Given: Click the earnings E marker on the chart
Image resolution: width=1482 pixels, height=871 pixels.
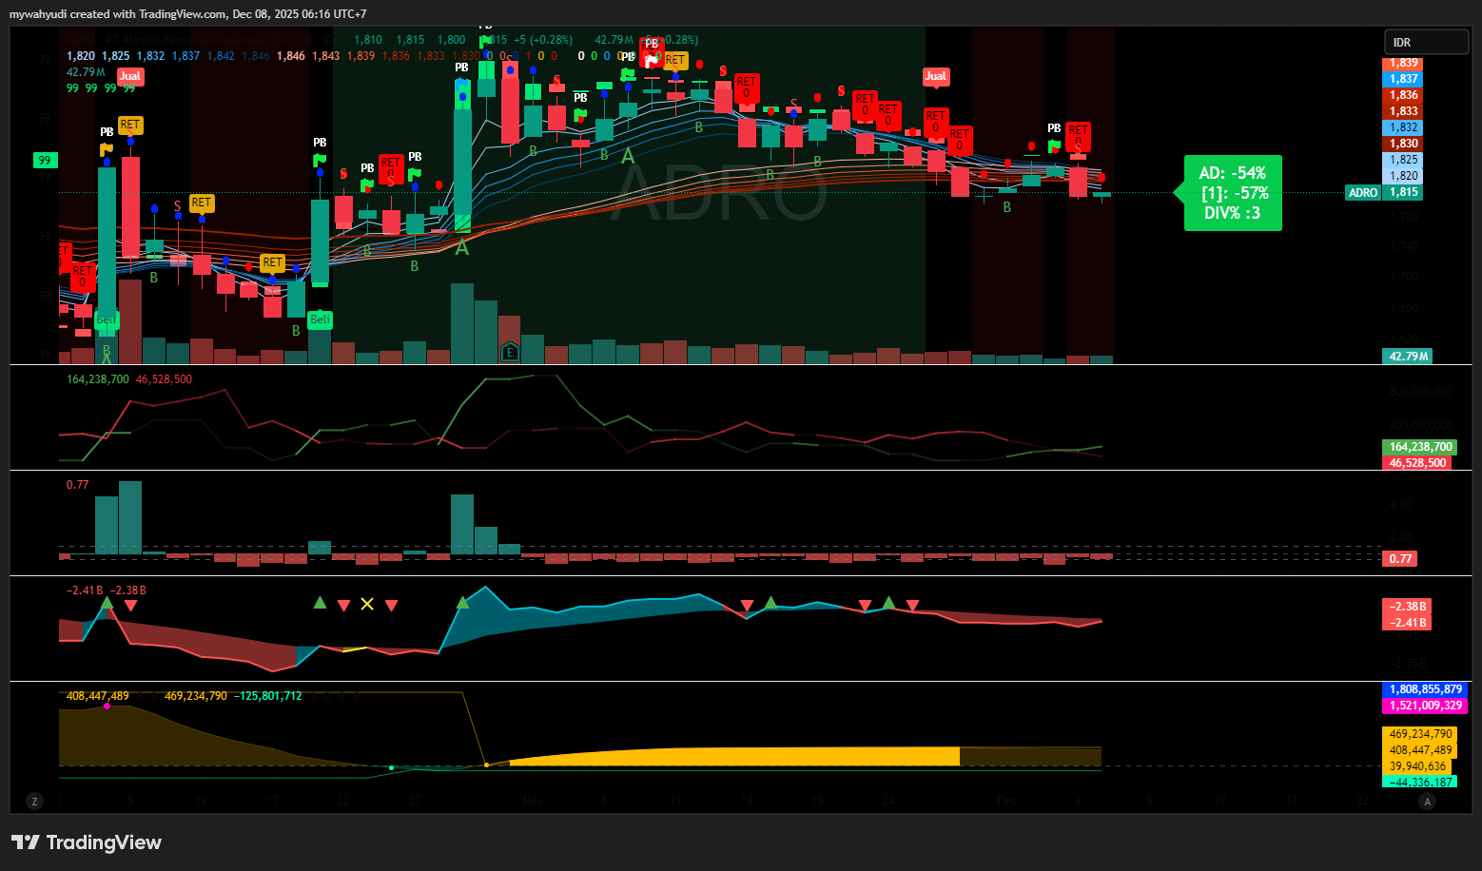Looking at the screenshot, I should tap(510, 353).
